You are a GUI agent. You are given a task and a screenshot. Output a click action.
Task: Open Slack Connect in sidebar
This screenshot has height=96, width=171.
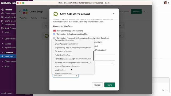9,28
